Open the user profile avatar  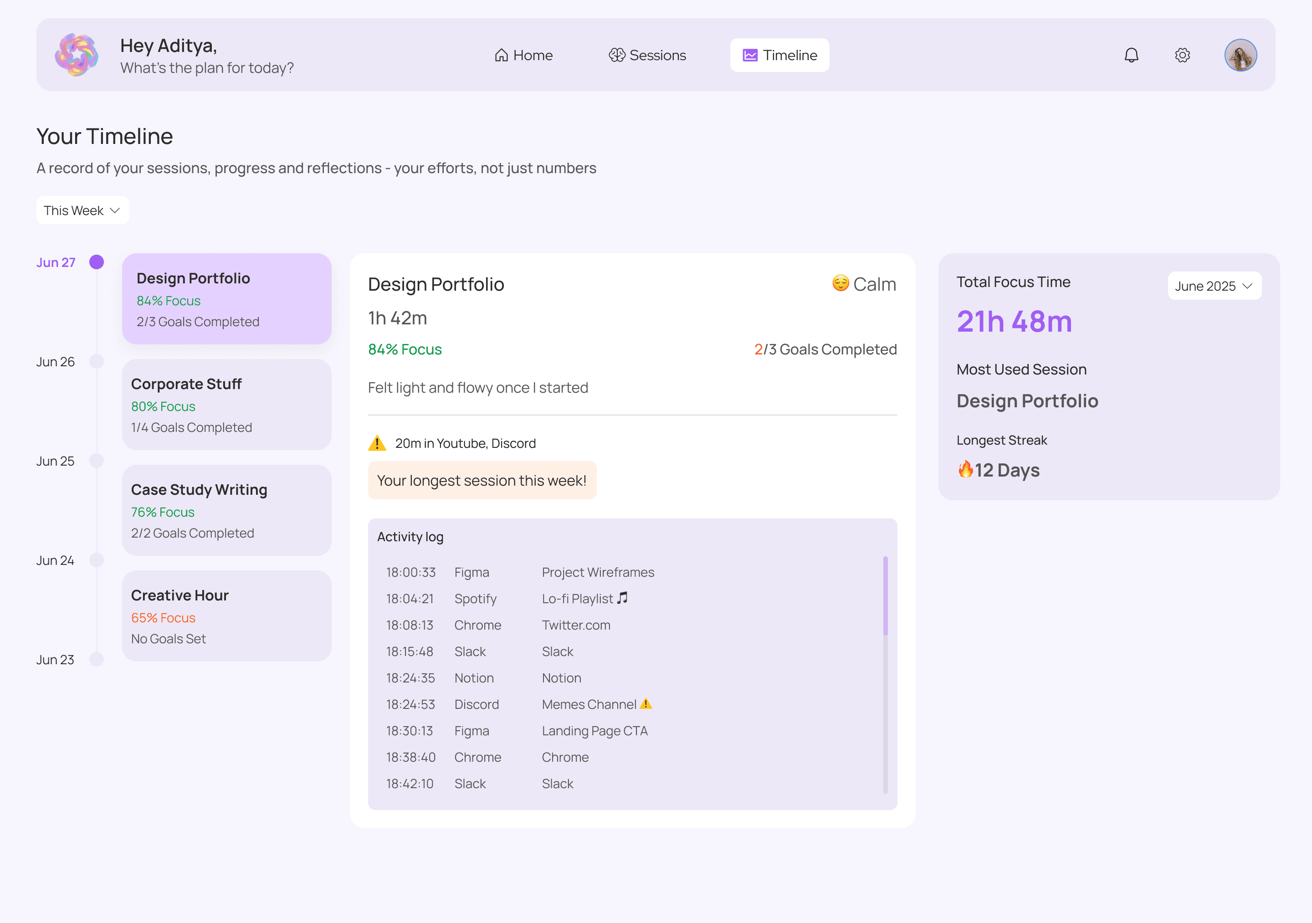click(1240, 56)
